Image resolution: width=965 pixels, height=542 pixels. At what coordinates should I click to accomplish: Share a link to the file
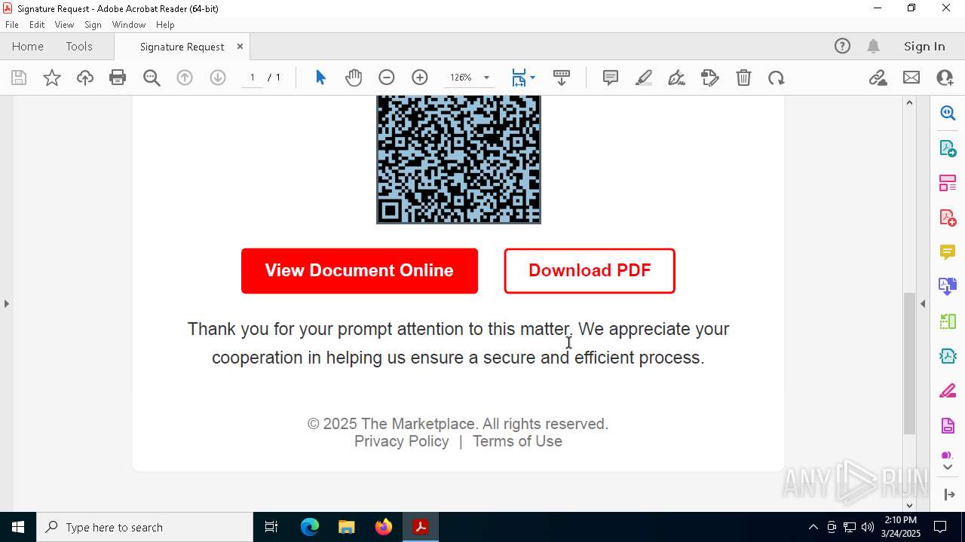pos(878,78)
